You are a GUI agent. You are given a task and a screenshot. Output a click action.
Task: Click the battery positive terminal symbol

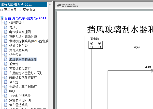(x=99, y=43)
